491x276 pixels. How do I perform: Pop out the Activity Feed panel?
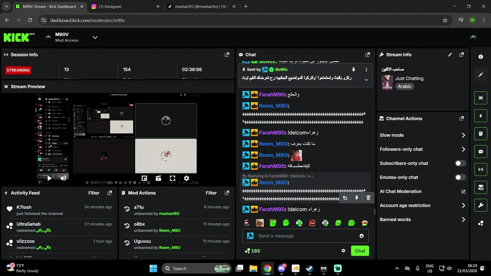tap(110, 193)
